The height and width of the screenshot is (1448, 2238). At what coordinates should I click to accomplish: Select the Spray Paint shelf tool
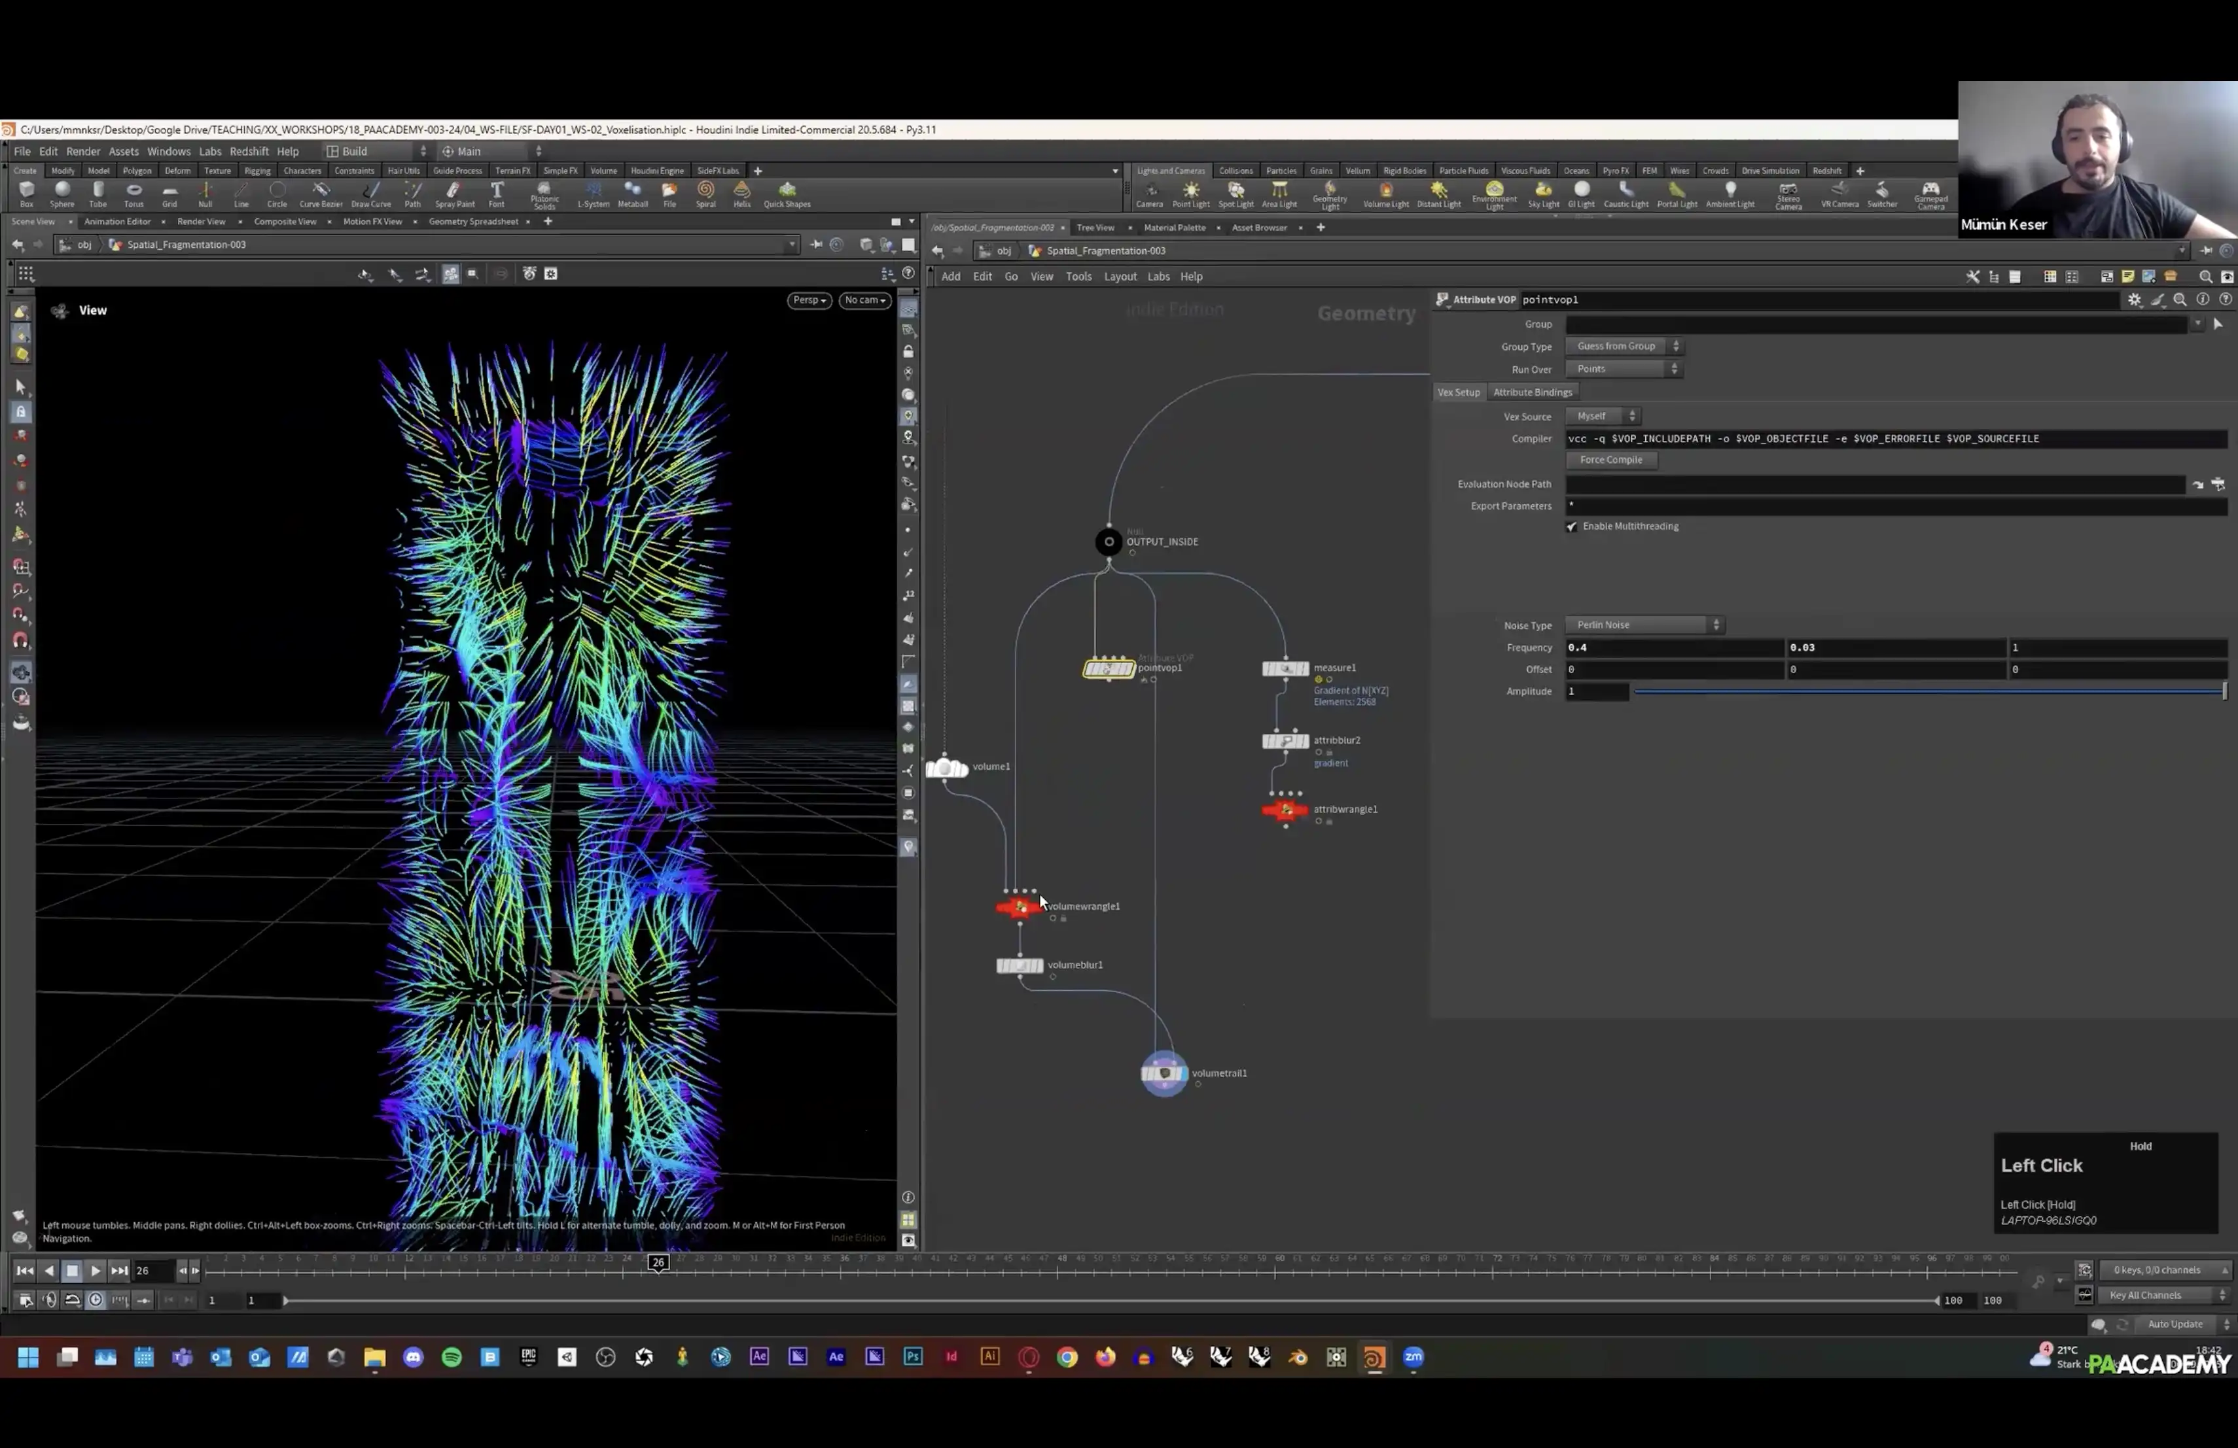[x=454, y=194]
